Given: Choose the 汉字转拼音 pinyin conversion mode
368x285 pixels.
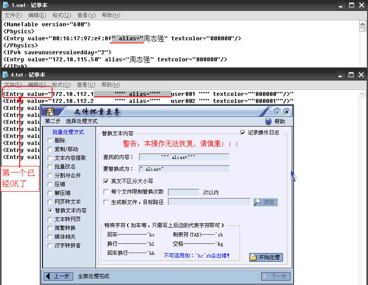Looking at the screenshot, I should (50, 245).
